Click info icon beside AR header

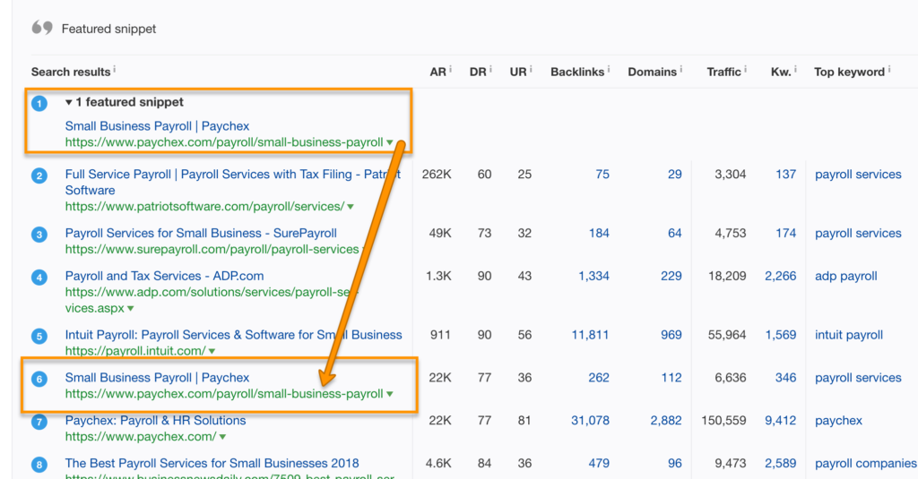[x=450, y=70]
